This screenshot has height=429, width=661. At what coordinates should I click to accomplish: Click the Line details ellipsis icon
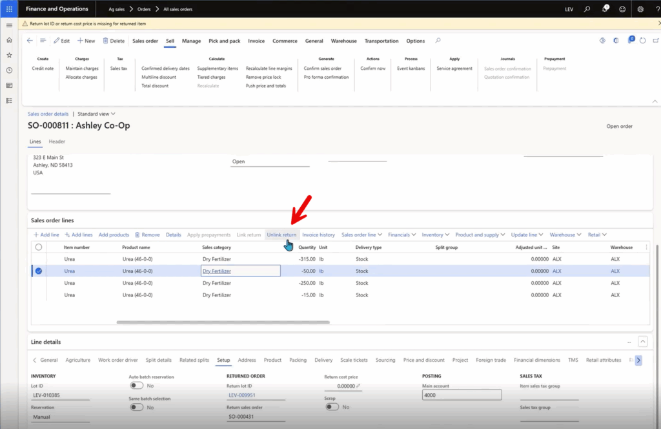point(629,342)
